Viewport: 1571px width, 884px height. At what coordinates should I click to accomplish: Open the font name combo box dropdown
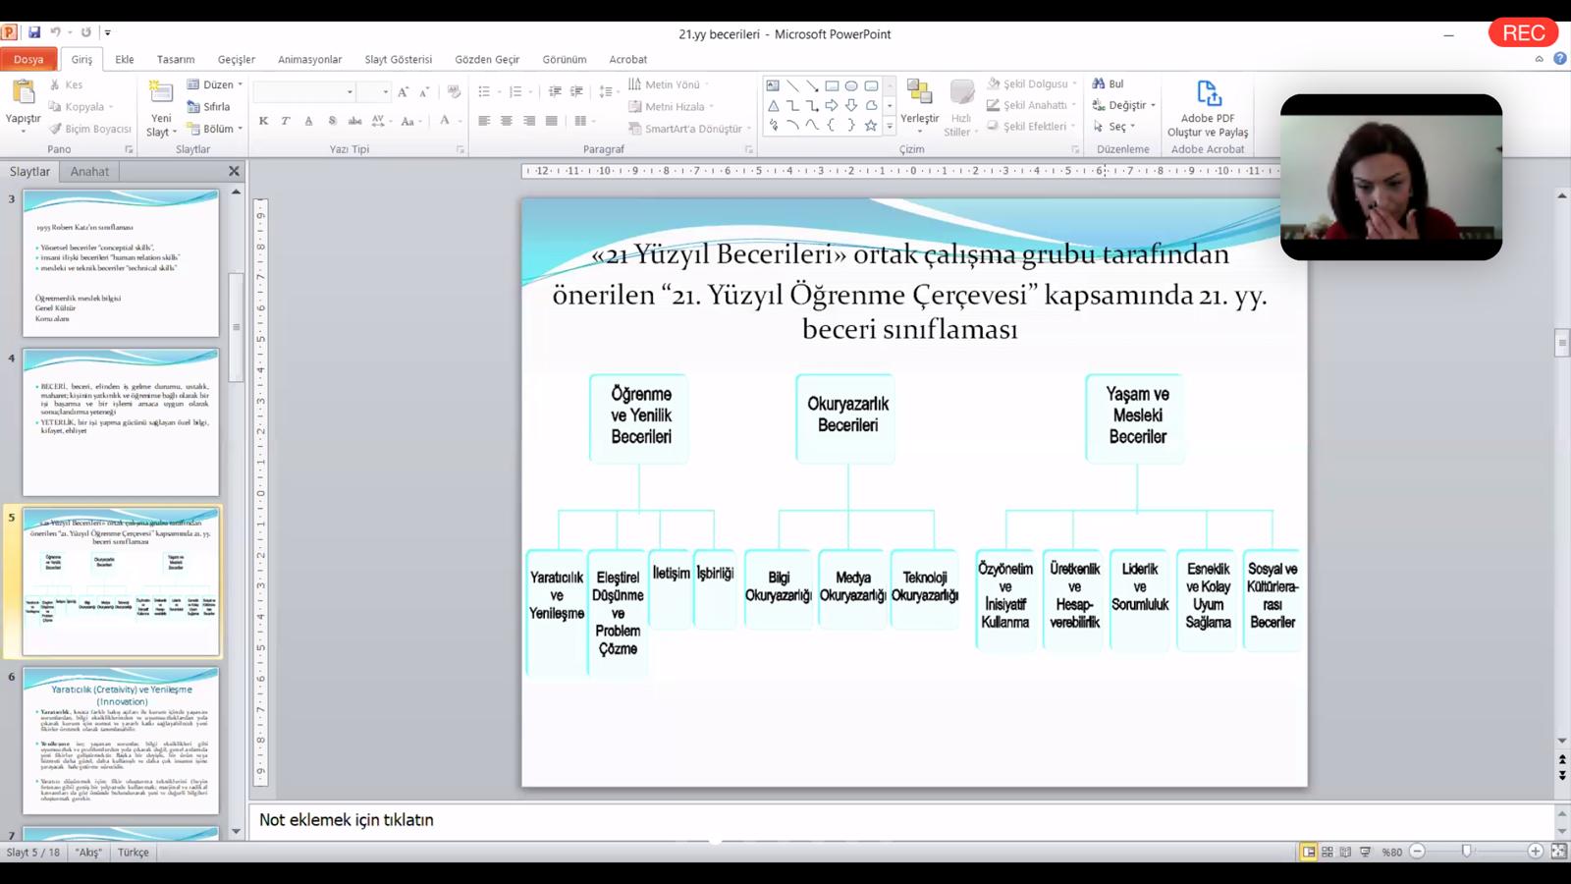[350, 92]
